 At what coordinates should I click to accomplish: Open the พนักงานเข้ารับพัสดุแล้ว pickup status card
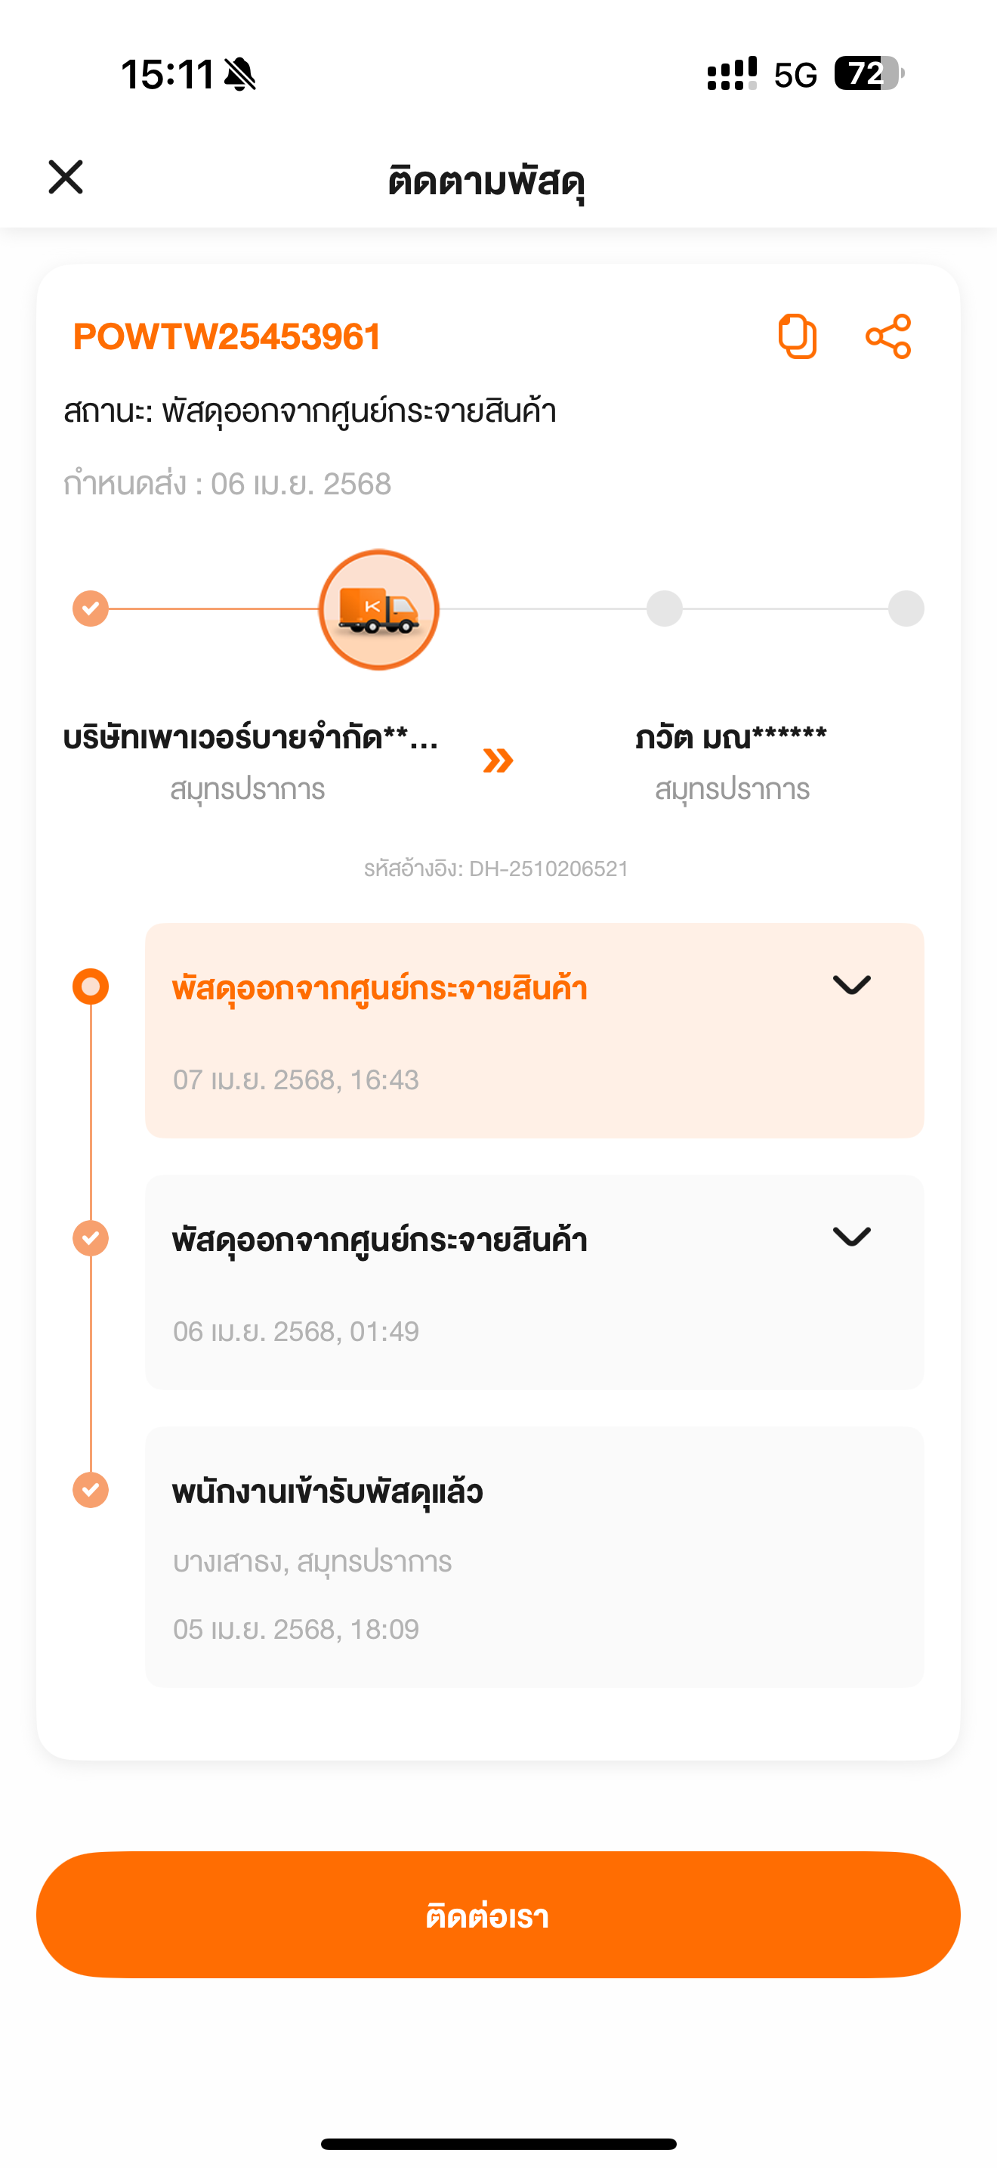(x=535, y=1556)
